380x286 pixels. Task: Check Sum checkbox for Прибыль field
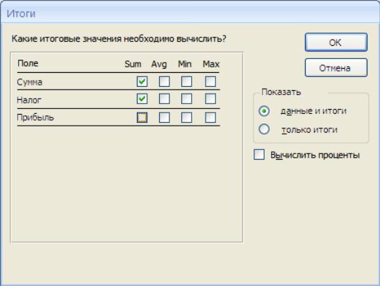coord(142,118)
